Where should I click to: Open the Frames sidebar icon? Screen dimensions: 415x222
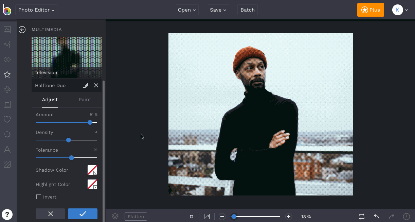[7, 104]
